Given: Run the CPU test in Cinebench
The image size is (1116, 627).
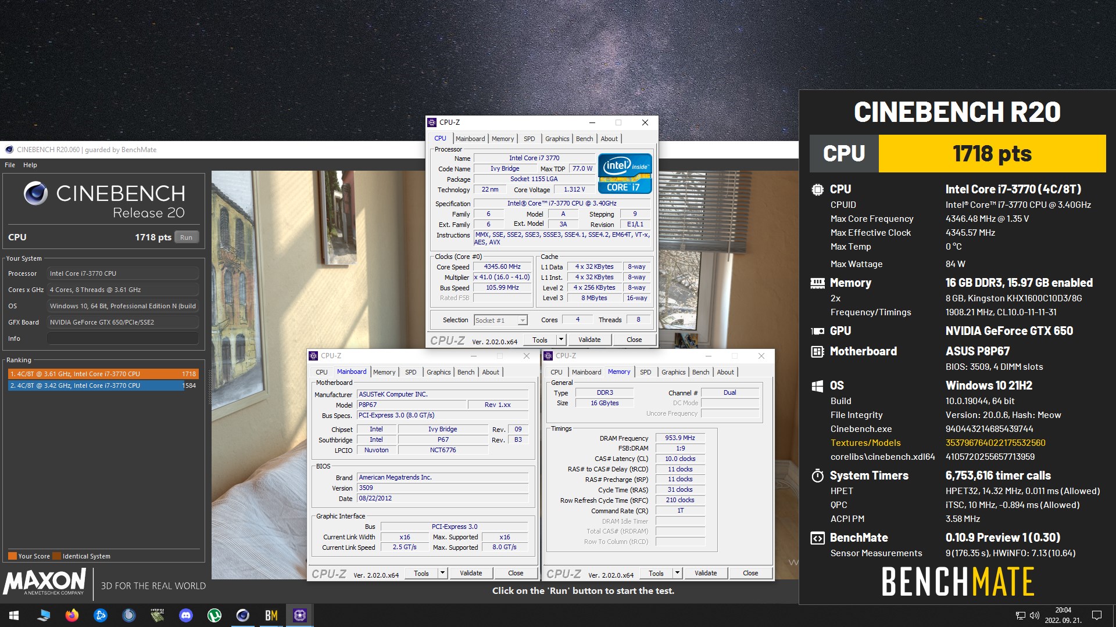Looking at the screenshot, I should click(x=186, y=237).
